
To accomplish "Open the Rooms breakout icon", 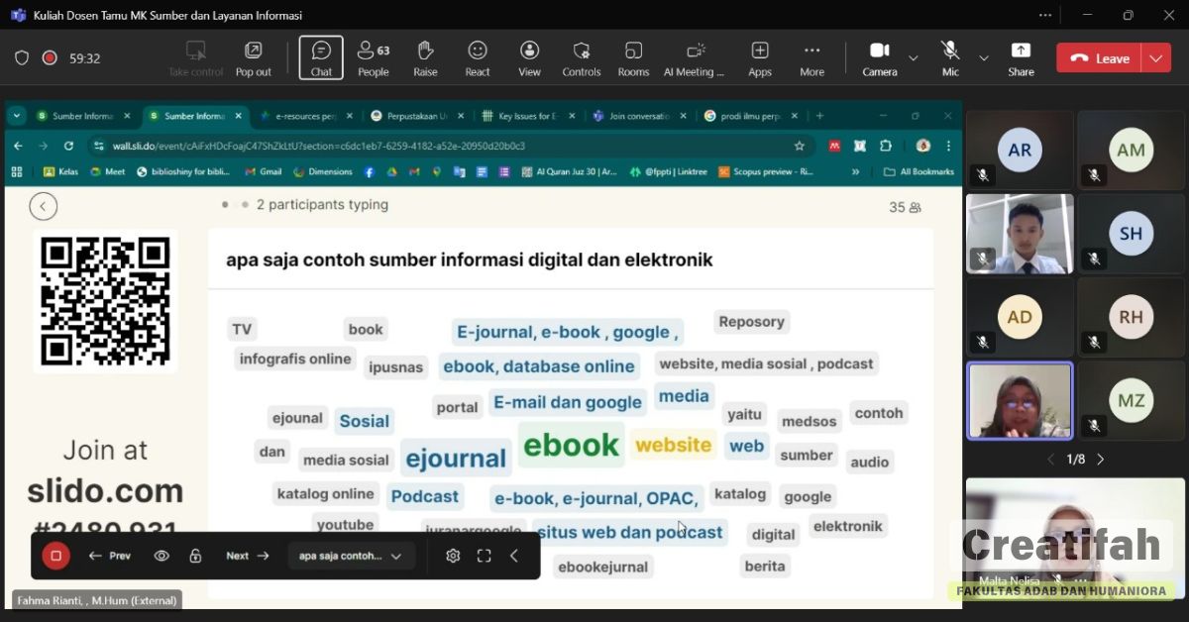I will click(x=633, y=57).
